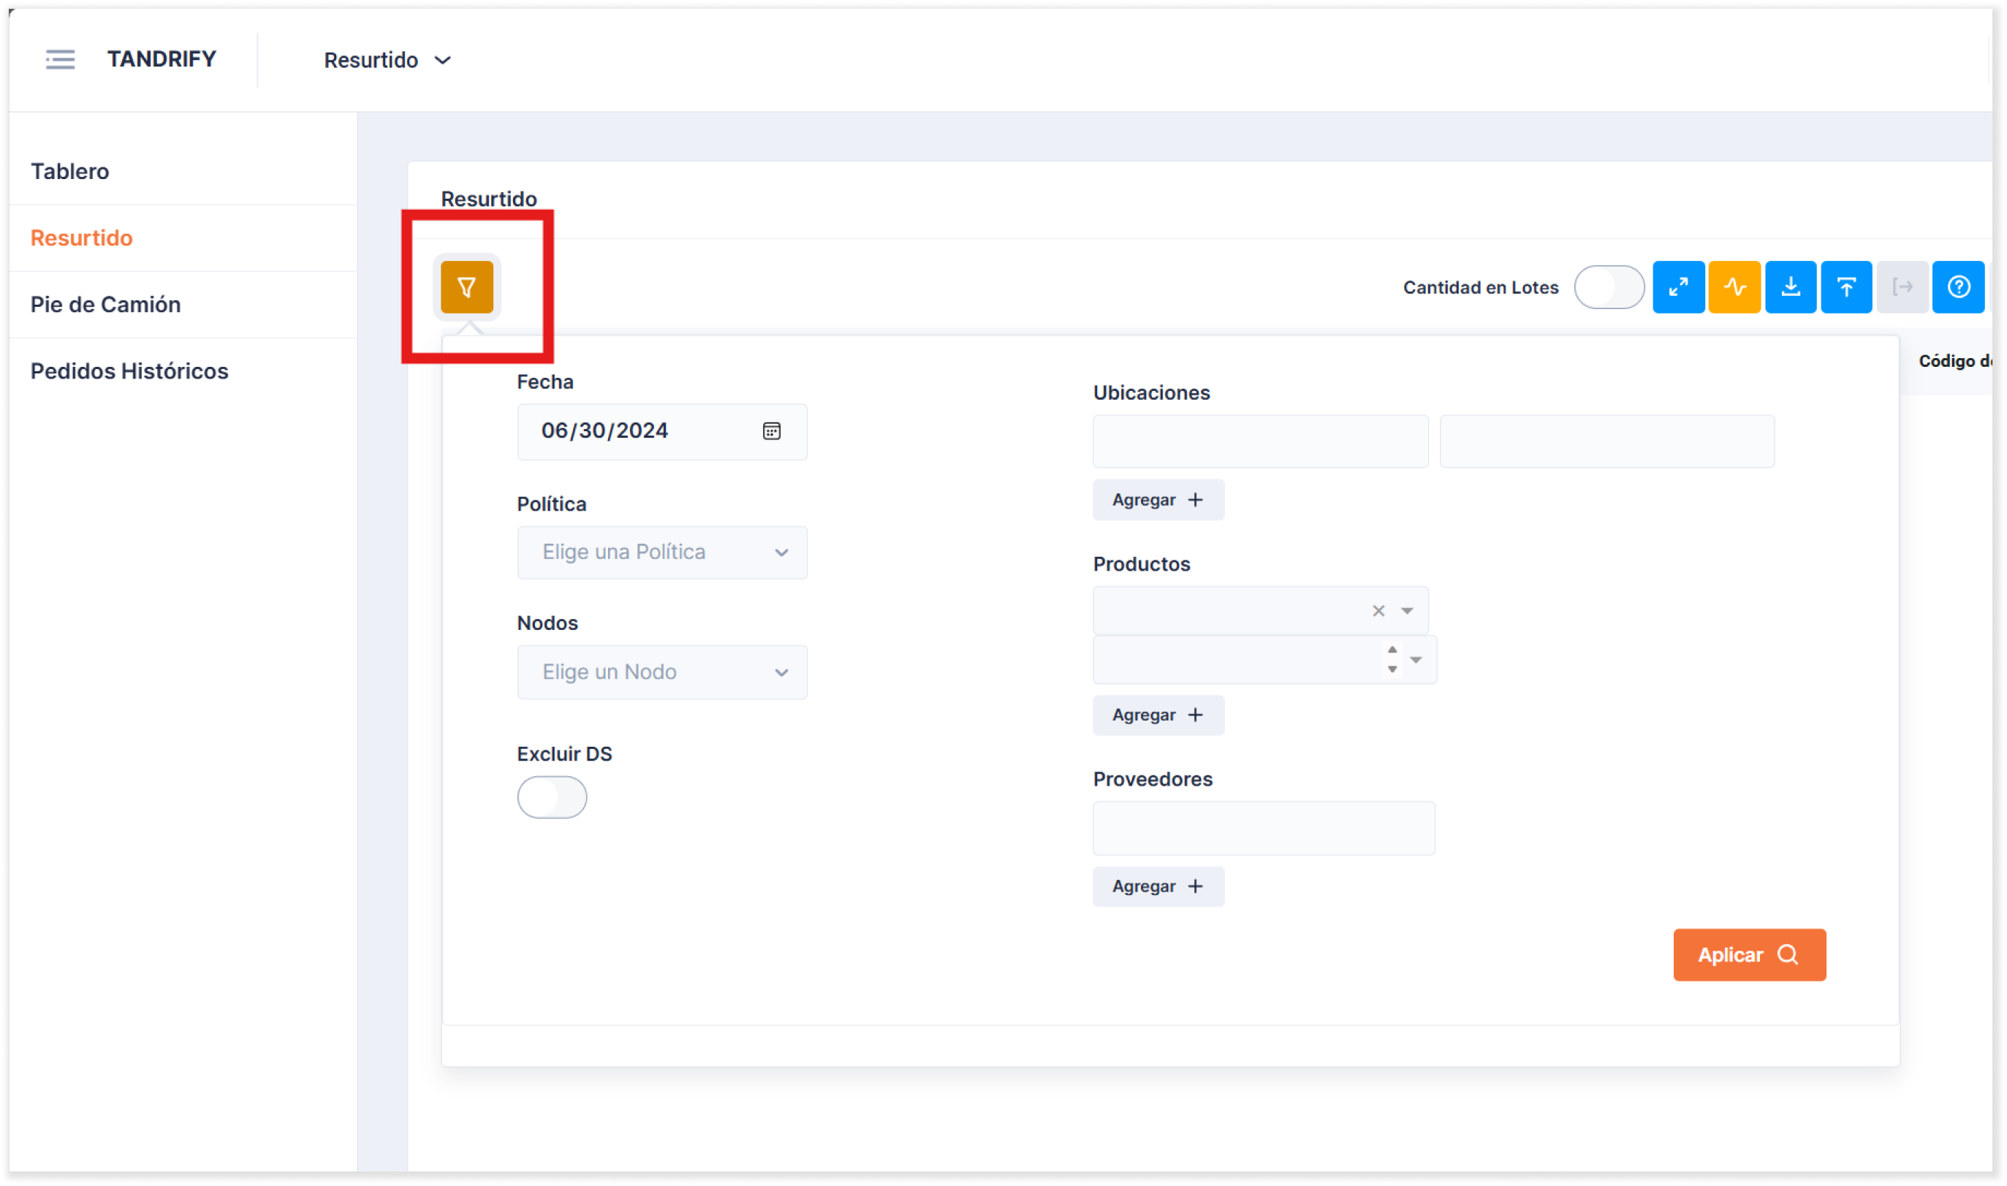Open the calendar picker in Fecha field
The width and height of the screenshot is (2007, 1186).
(771, 432)
